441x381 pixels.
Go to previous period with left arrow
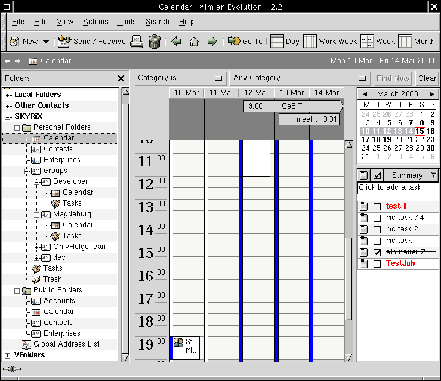(x=176, y=42)
